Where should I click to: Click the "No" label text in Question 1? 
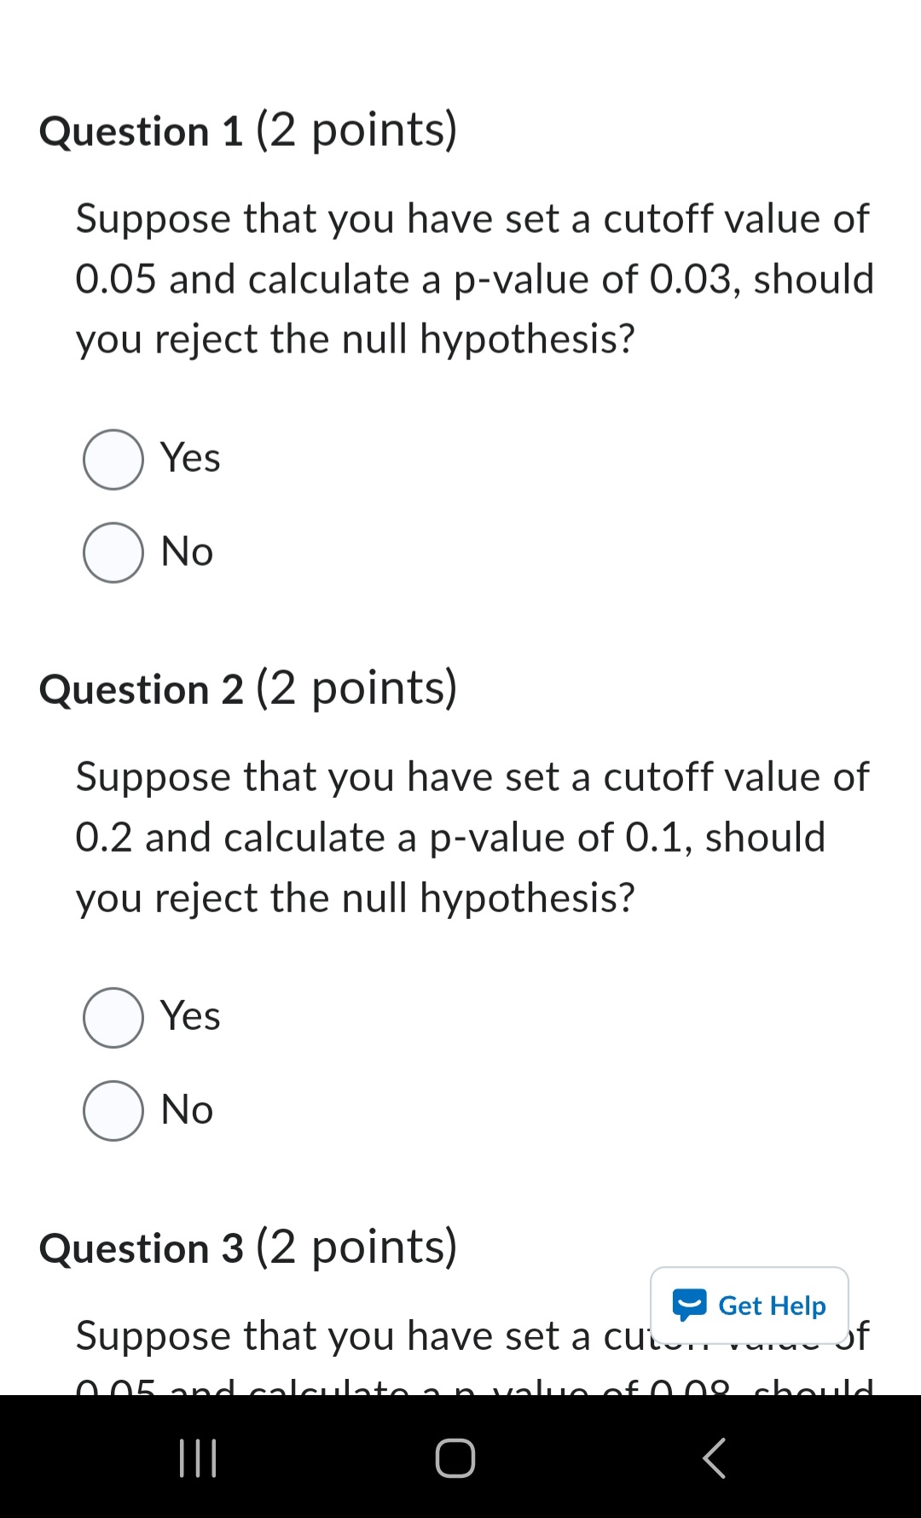pyautogui.click(x=187, y=551)
